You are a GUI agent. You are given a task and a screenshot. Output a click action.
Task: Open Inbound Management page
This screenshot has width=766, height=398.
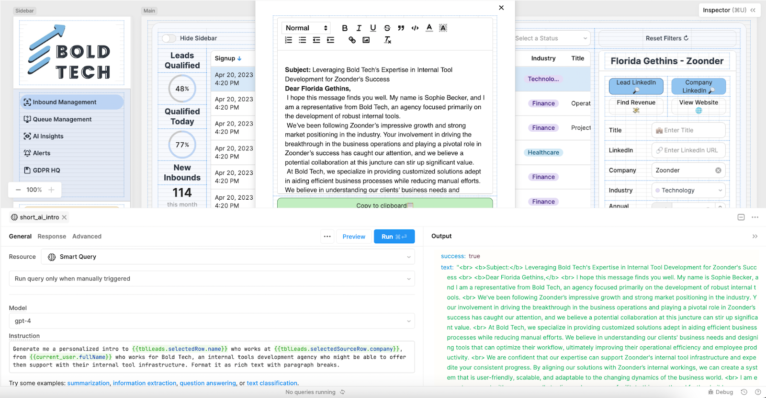[x=71, y=102]
